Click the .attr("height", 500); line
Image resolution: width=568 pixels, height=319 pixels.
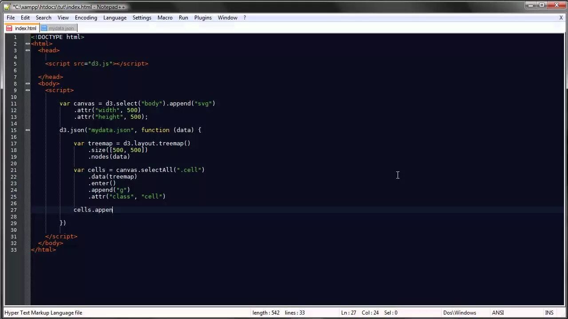pos(111,117)
